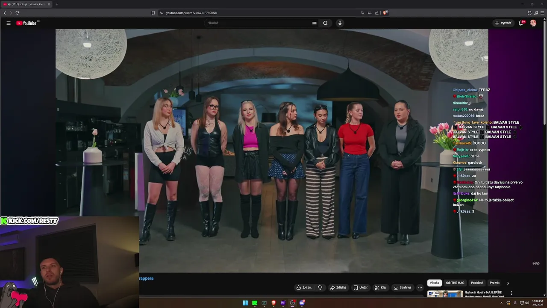This screenshot has height=308, width=547.
Task: Open more actions three-dot menu
Action: pos(420,287)
